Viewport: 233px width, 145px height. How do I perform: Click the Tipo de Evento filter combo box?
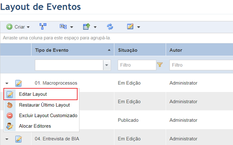click(x=73, y=65)
